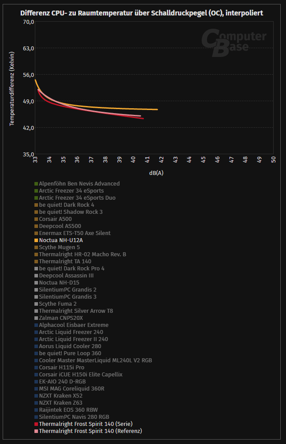Screen dimensions: 286x444
Task: Toggle Alpenföhn Ben Nevis Advanced legend entry
Action: 77,183
